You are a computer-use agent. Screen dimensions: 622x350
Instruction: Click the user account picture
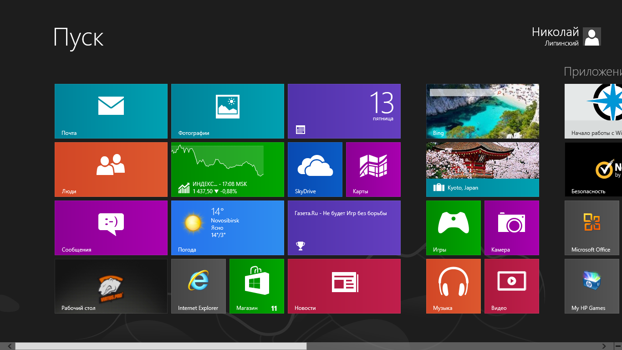(x=592, y=36)
